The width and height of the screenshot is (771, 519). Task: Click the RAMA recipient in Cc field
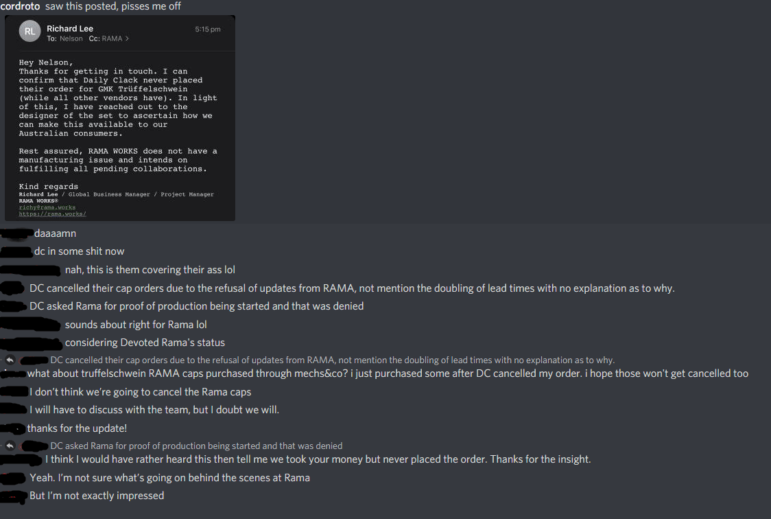(112, 39)
